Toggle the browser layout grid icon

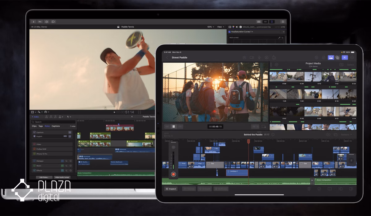[258, 22]
